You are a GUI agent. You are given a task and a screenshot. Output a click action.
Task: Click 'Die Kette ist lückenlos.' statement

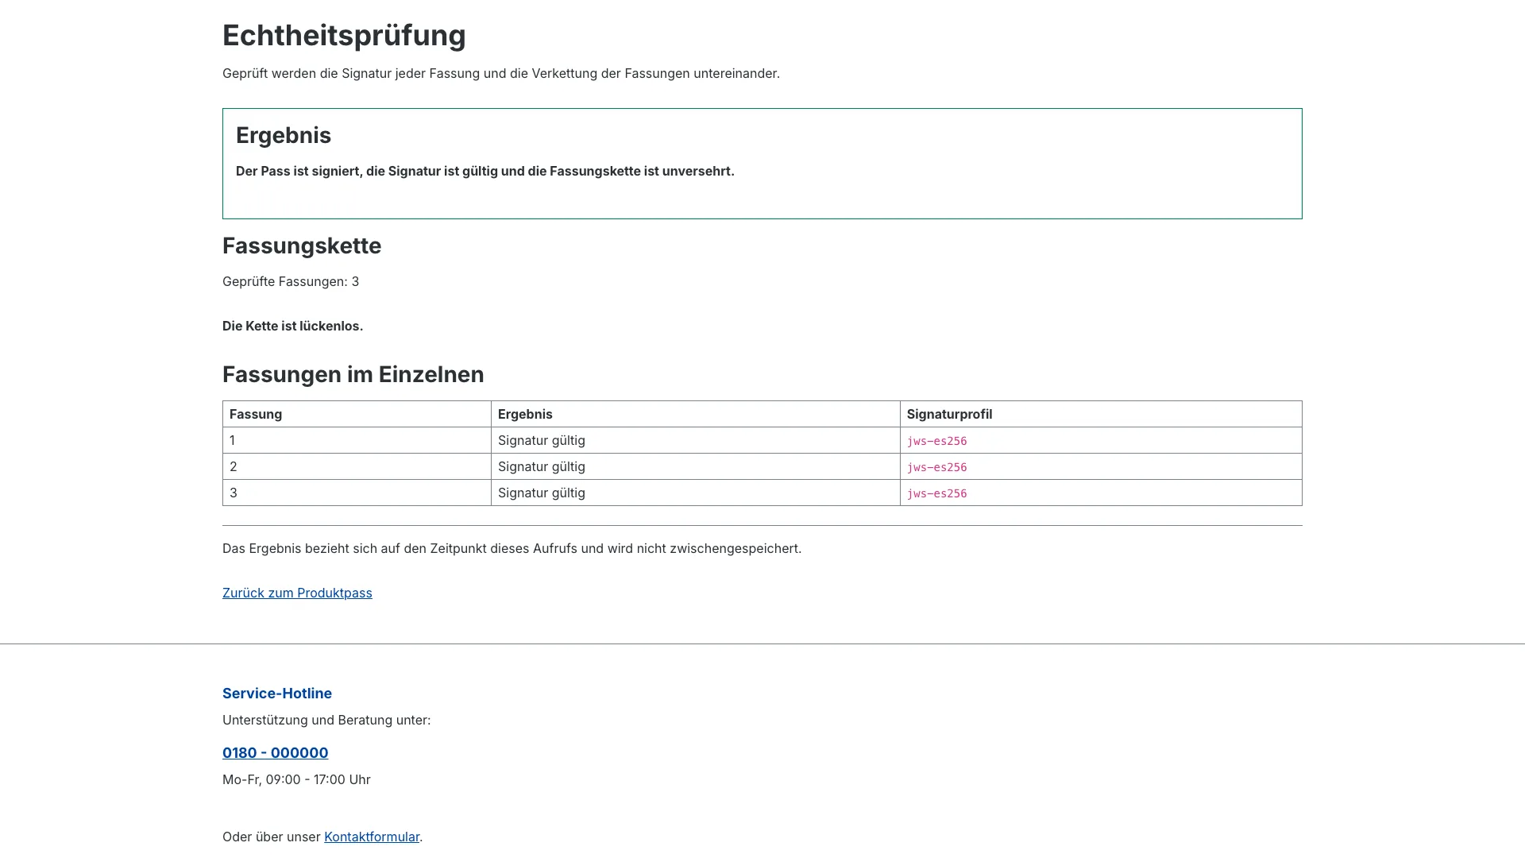click(x=292, y=326)
